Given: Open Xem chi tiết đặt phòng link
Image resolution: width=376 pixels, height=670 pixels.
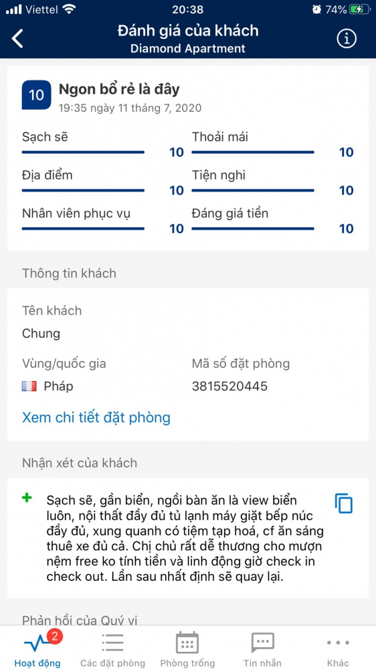Looking at the screenshot, I should (x=96, y=417).
